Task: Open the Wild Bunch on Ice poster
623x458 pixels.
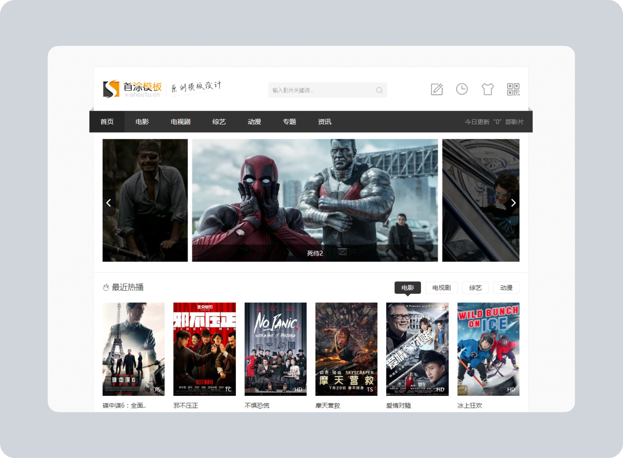Action: 489,349
